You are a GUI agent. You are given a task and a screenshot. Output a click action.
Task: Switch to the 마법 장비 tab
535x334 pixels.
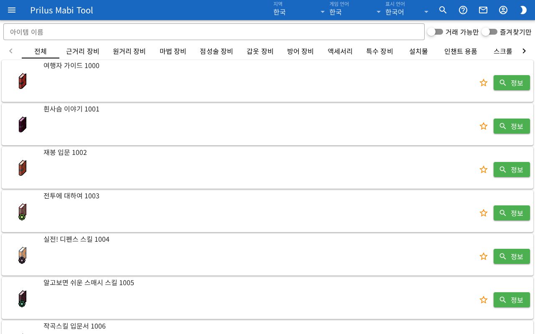point(173,51)
